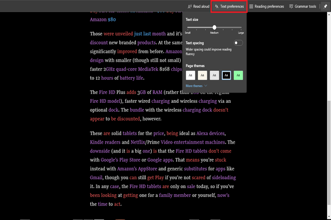
Task: Click the 'Small' label under Text size
Action: tap(188, 33)
